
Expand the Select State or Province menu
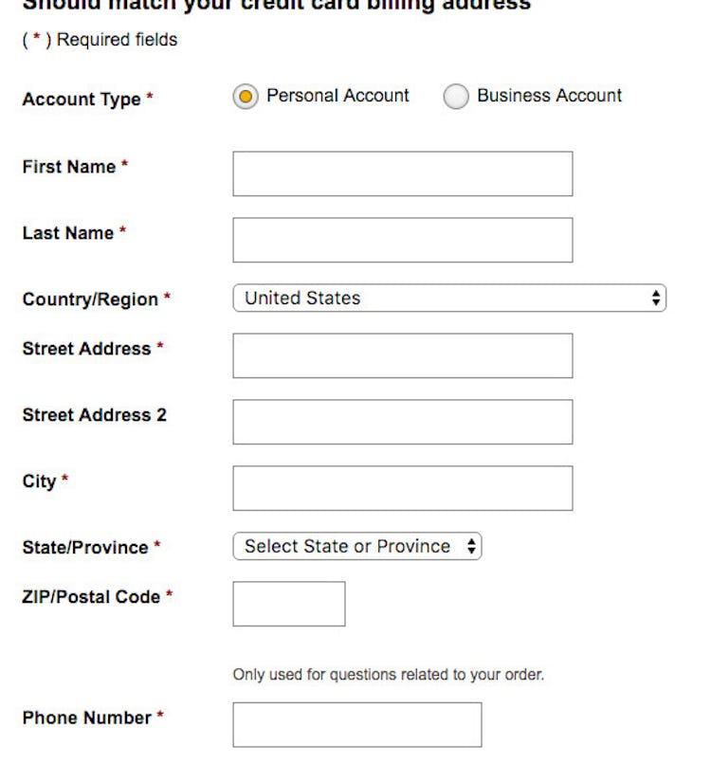tap(356, 546)
